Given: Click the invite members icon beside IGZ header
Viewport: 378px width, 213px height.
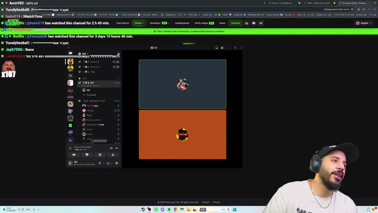Looking at the screenshot, I should tap(118, 54).
